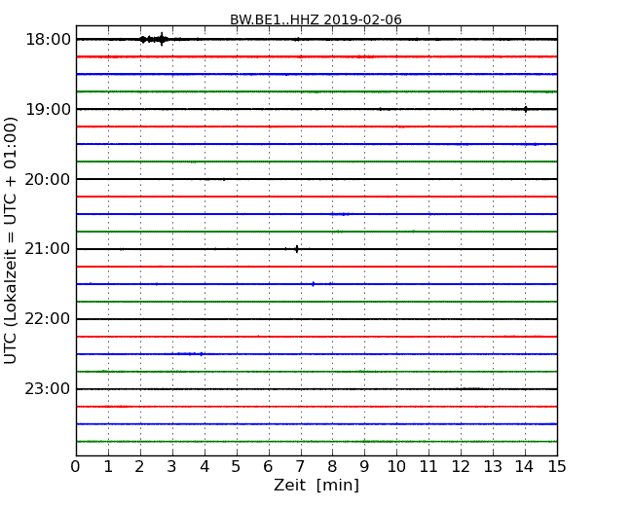
Task: Click the plot title BW.BE1..HHZ 2019-02-06
Action: [316, 19]
